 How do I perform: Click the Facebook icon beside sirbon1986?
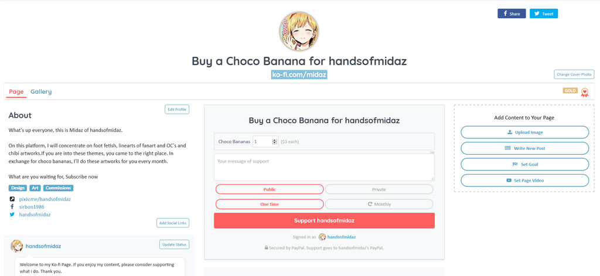pos(12,207)
